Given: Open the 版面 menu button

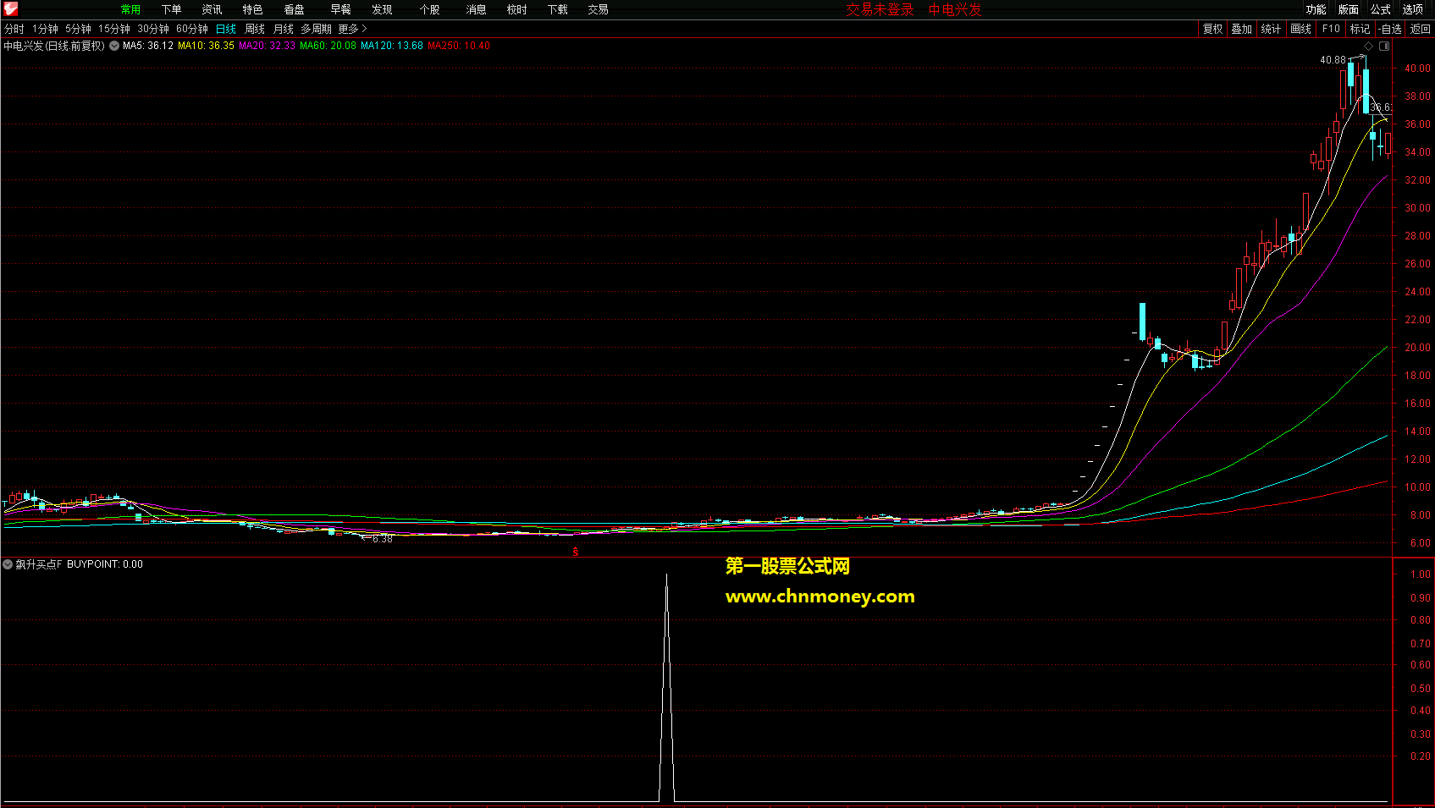Looking at the screenshot, I should (x=1348, y=9).
